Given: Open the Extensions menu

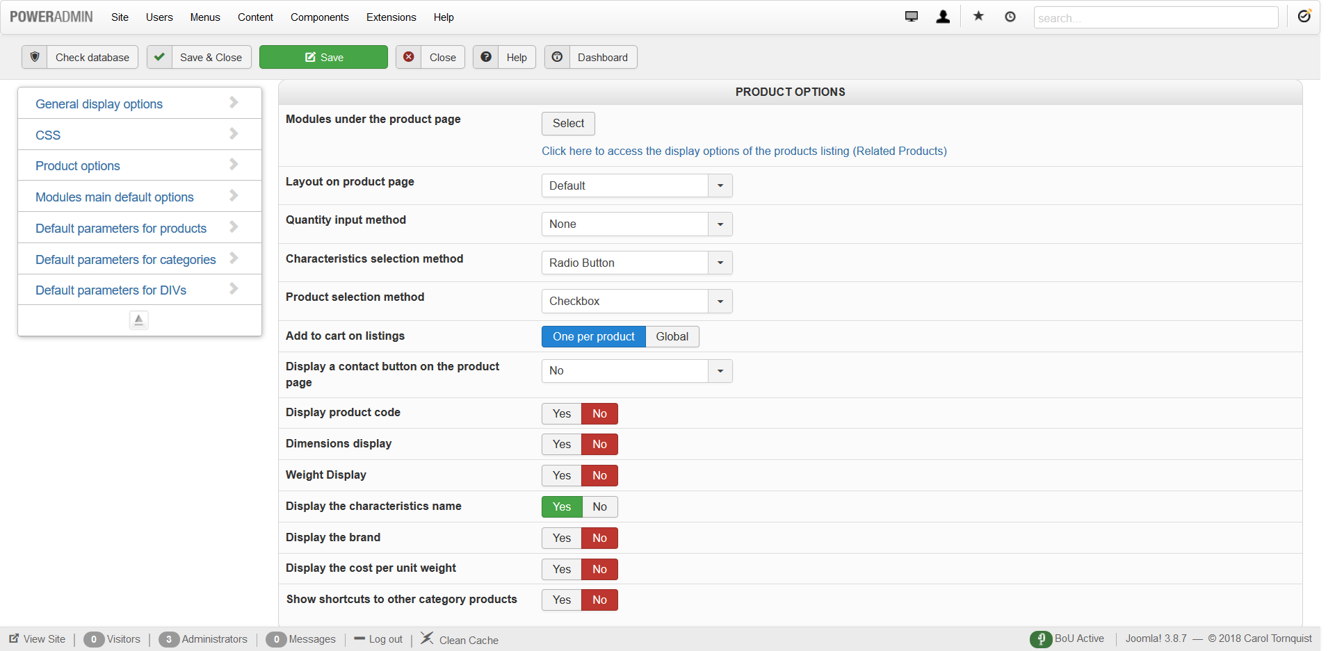Looking at the screenshot, I should [391, 17].
